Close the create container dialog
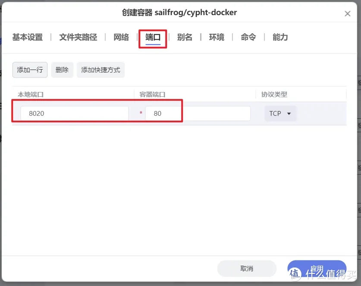Image resolution: width=361 pixels, height=286 pixels. click(347, 14)
